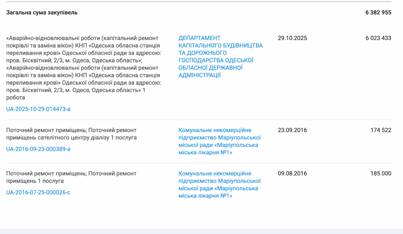Click the 'Аварійно-відновлювальні роботи' tender description
The width and height of the screenshot is (403, 234).
click(83, 68)
